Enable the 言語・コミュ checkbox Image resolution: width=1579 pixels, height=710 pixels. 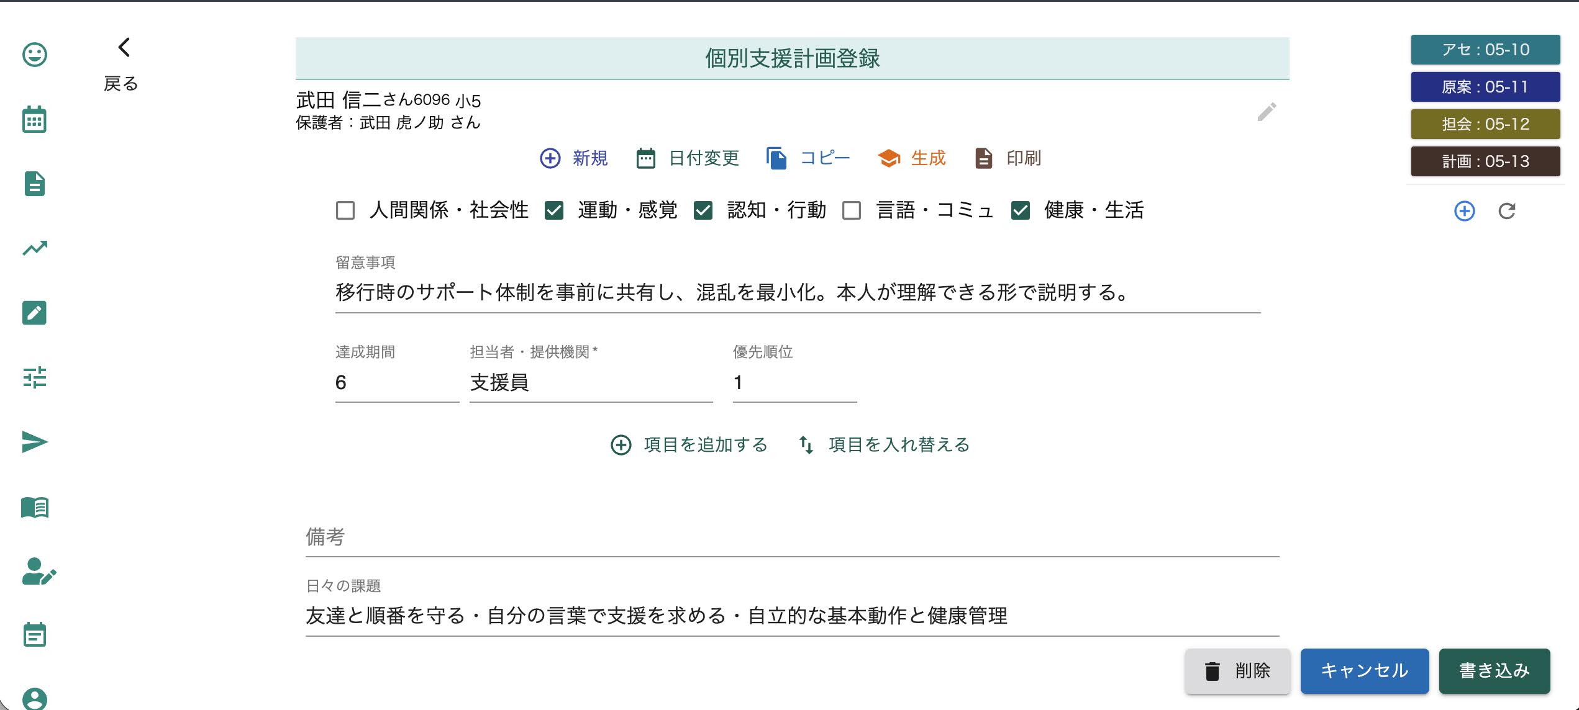pos(852,210)
